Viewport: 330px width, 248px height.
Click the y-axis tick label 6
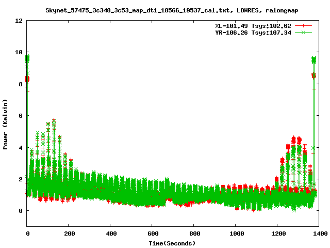(x=21, y=116)
